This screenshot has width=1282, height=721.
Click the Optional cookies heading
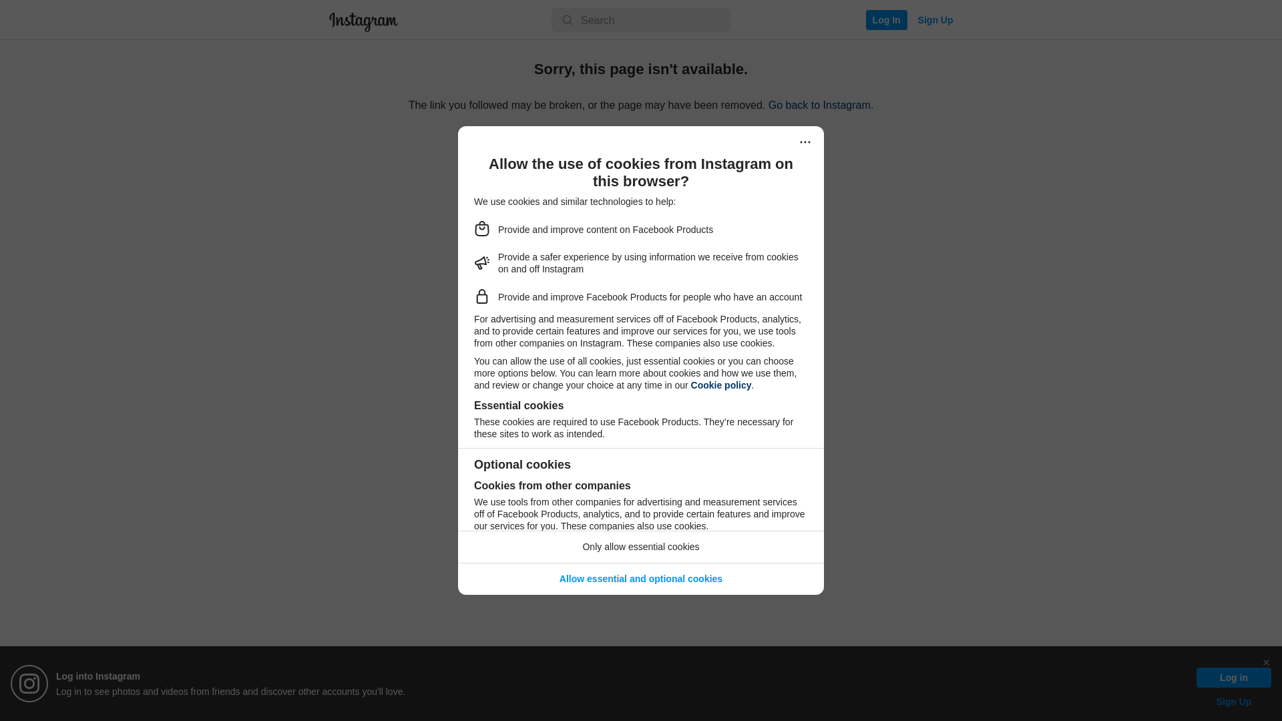[x=522, y=465]
